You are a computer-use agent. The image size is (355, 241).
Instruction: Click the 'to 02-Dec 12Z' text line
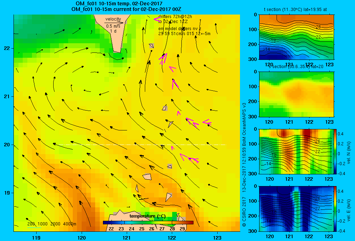click(x=173, y=22)
